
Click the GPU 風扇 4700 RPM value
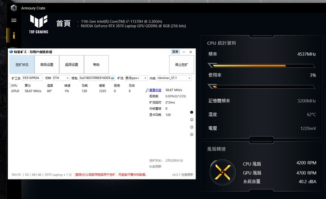tap(306, 173)
